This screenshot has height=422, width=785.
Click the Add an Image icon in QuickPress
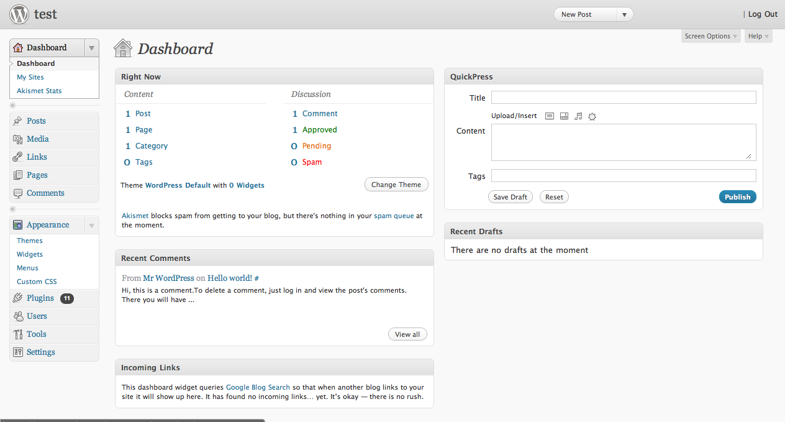tap(550, 116)
